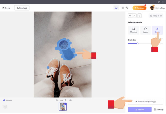166x114 pixels.
Task: Click the undo arrow icon
Action: 130,16
